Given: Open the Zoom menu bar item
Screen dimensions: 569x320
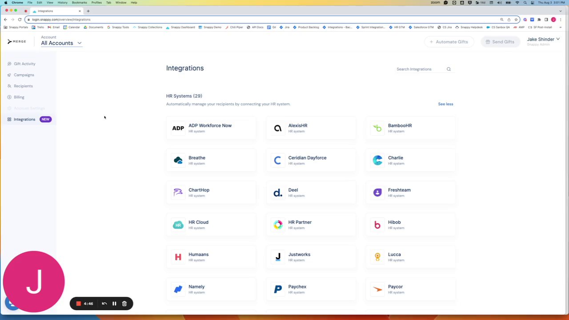Looking at the screenshot, I should [x=435, y=3].
